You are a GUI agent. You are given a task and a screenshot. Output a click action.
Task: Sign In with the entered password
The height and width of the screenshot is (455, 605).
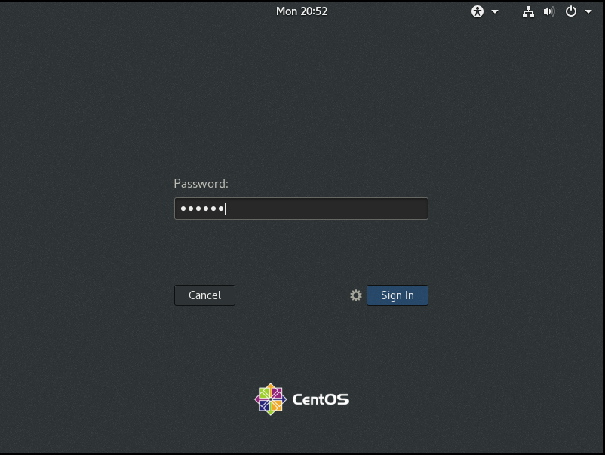pos(398,295)
